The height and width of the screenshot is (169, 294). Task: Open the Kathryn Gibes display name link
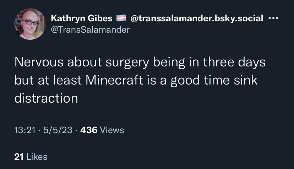point(82,18)
